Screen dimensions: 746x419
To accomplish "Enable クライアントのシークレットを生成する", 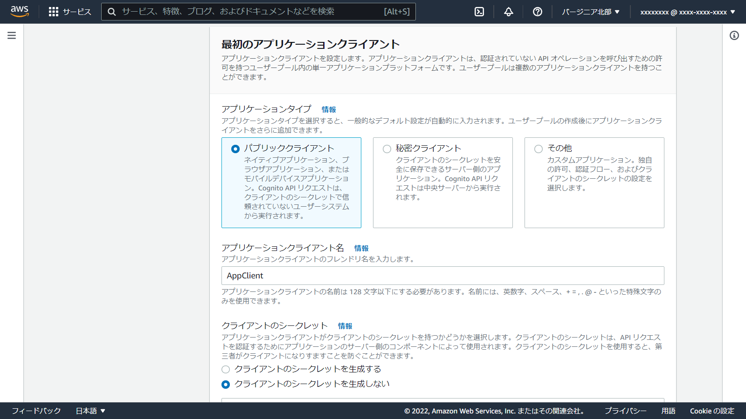I will [x=226, y=369].
